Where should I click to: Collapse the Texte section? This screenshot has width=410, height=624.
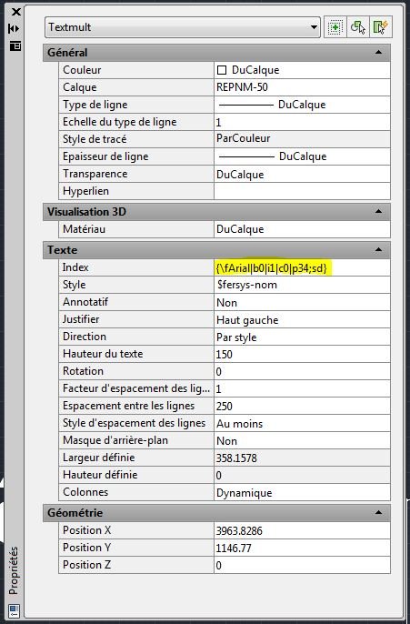coord(378,250)
